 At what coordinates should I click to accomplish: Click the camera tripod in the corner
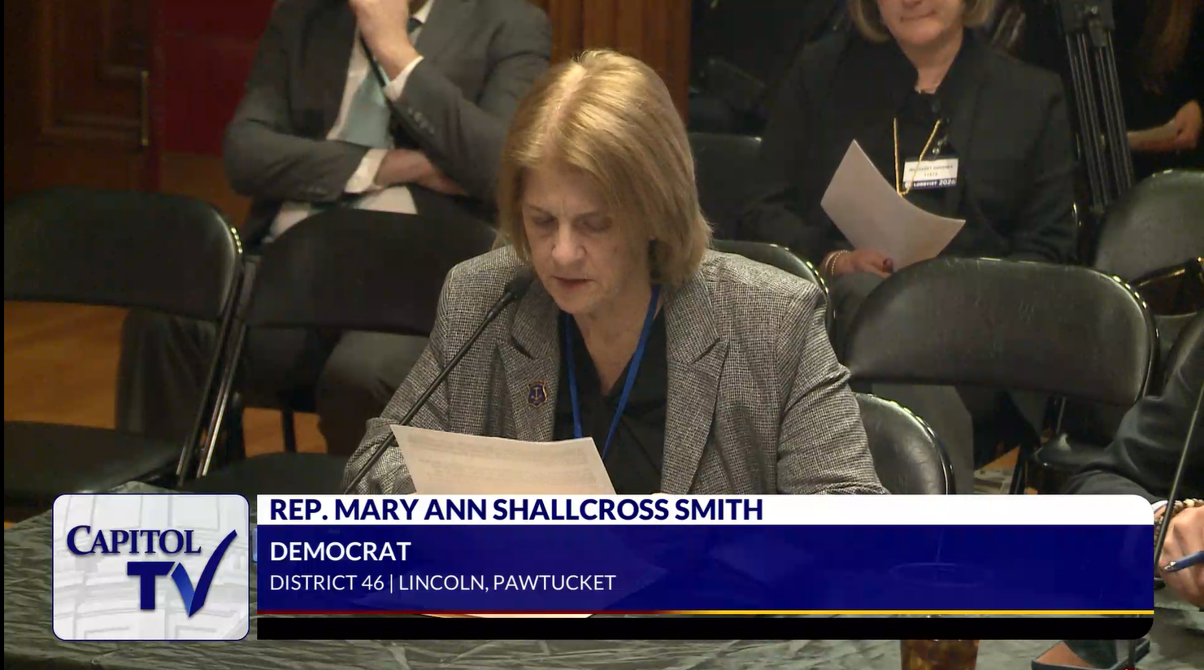[x=1096, y=98]
